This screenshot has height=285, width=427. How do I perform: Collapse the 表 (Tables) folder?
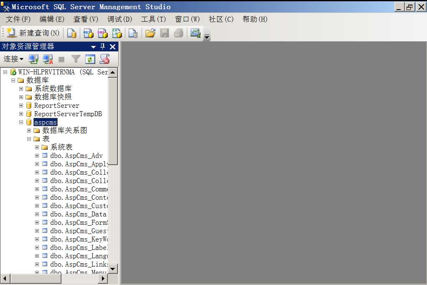pyautogui.click(x=29, y=139)
